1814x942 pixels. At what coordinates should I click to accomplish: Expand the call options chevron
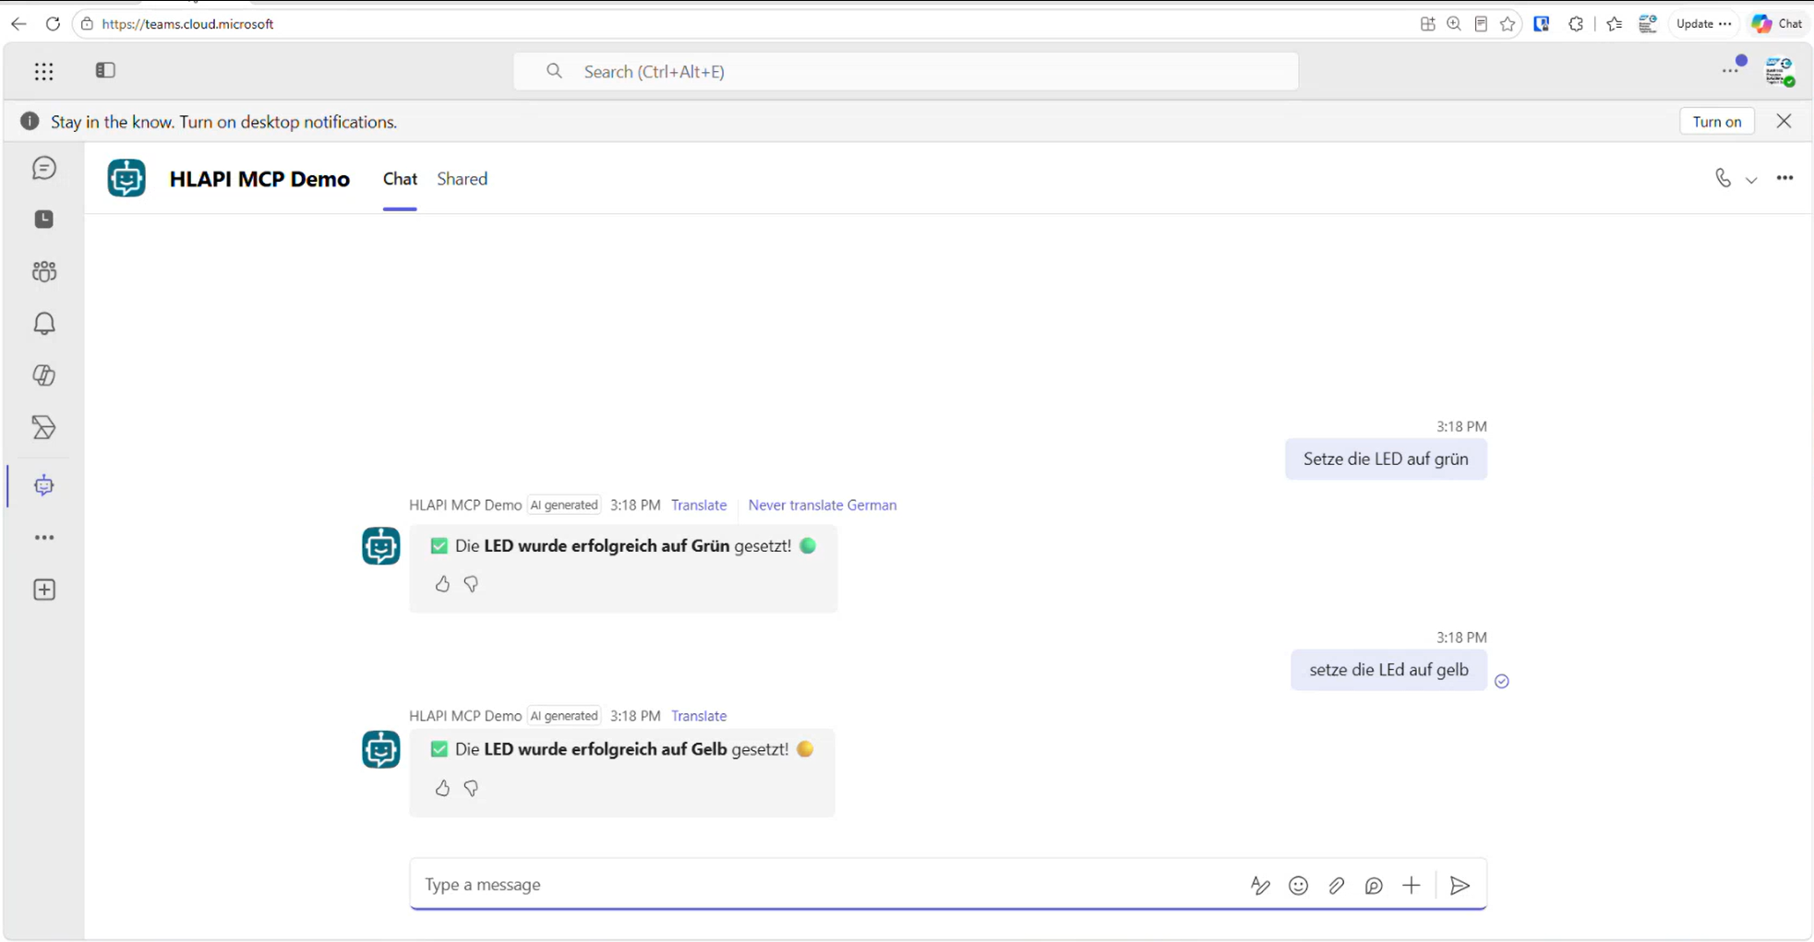1751,180
